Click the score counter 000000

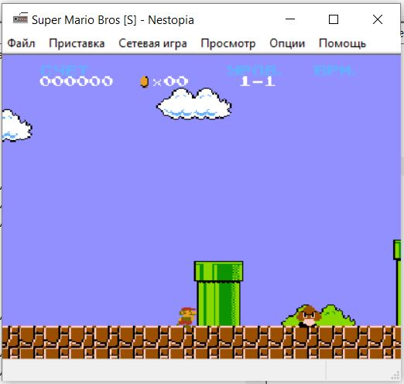[76, 81]
